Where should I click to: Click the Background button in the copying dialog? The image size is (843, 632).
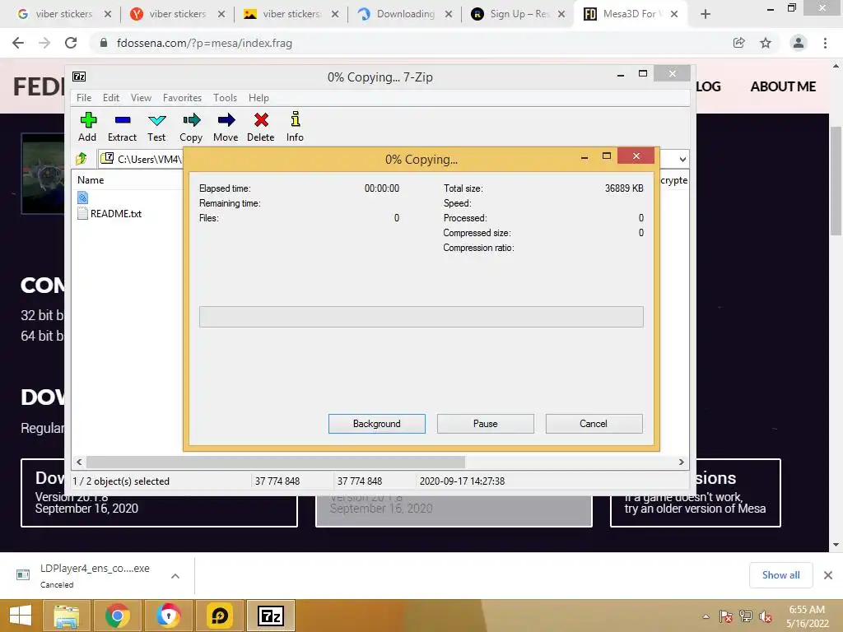[377, 424]
